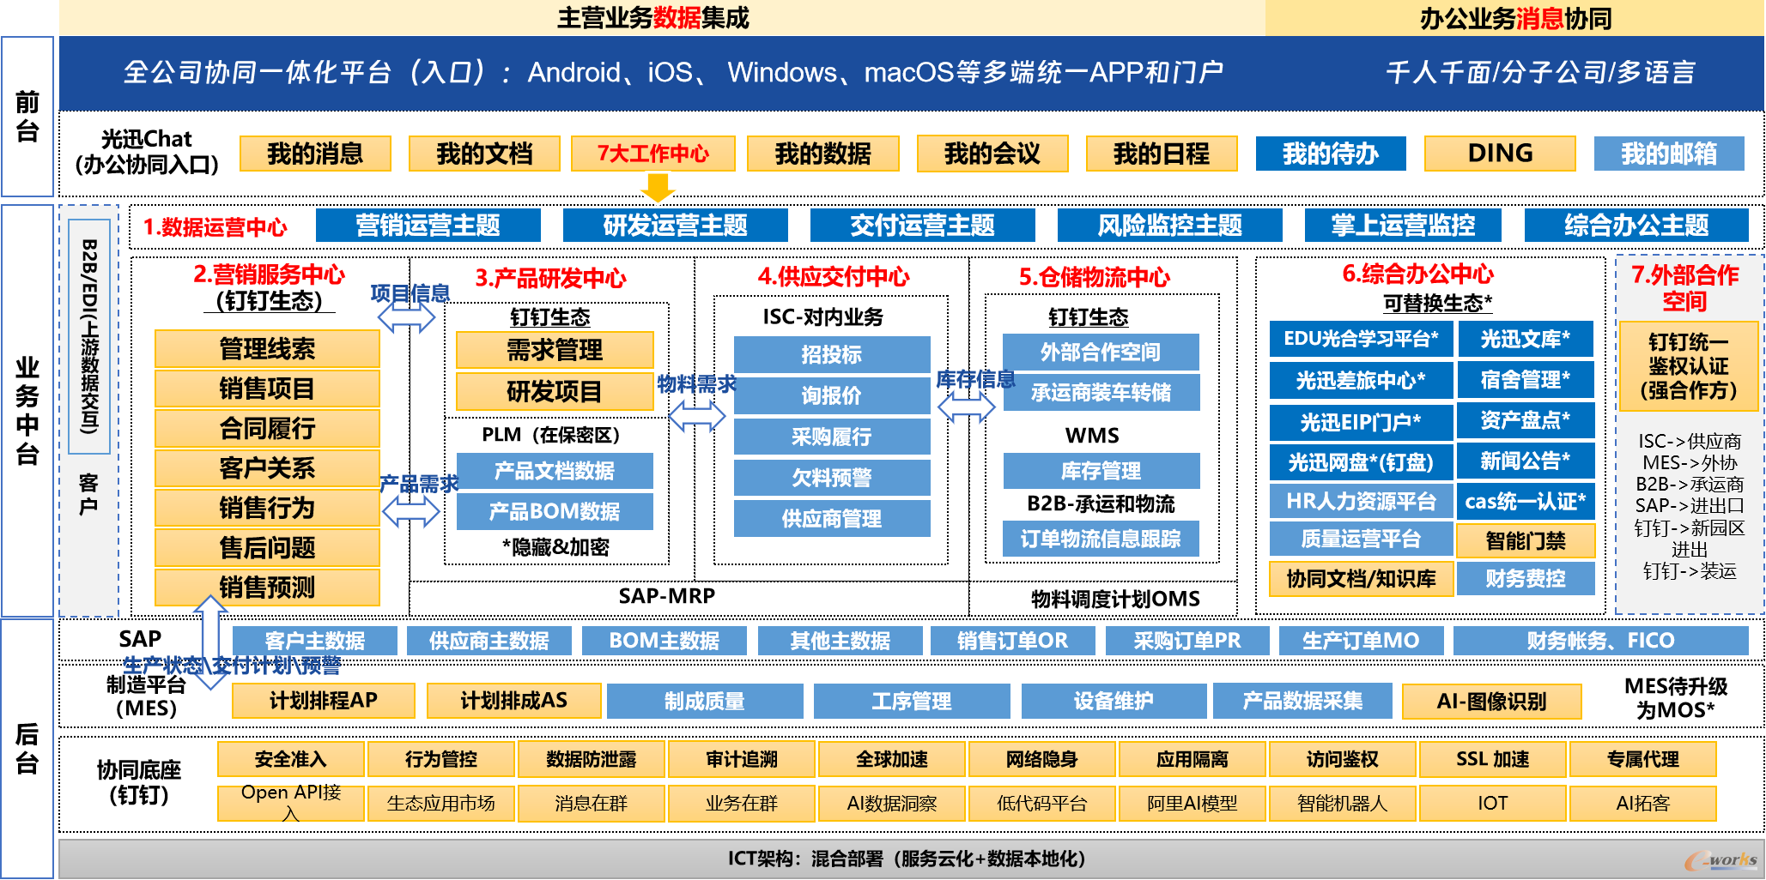The width and height of the screenshot is (1766, 880).
Task: Click 协同文档/知识库 box
Action: pyautogui.click(x=1361, y=579)
